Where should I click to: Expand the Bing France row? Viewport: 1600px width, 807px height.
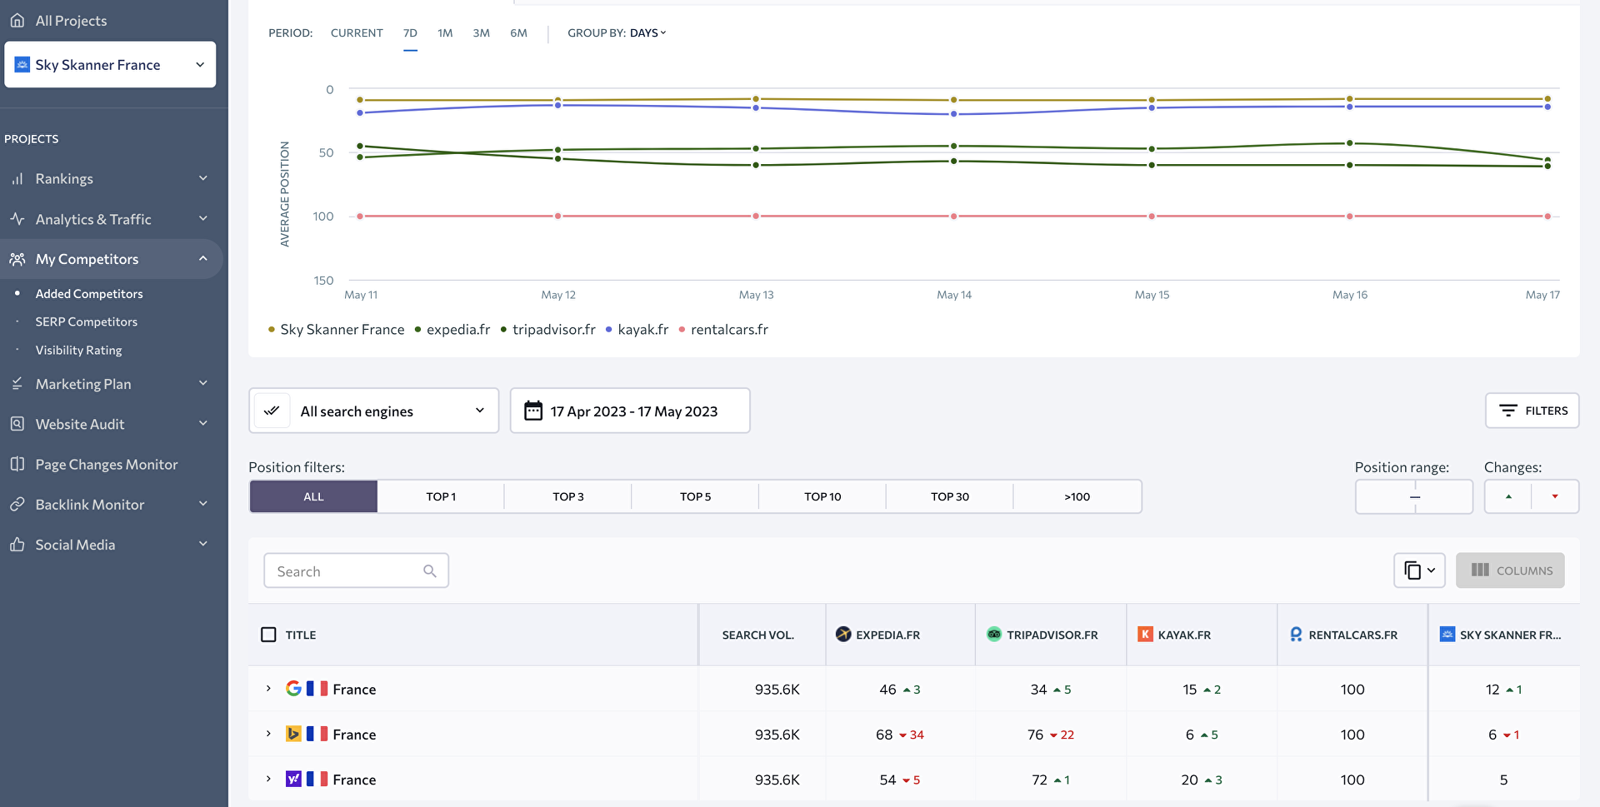268,734
